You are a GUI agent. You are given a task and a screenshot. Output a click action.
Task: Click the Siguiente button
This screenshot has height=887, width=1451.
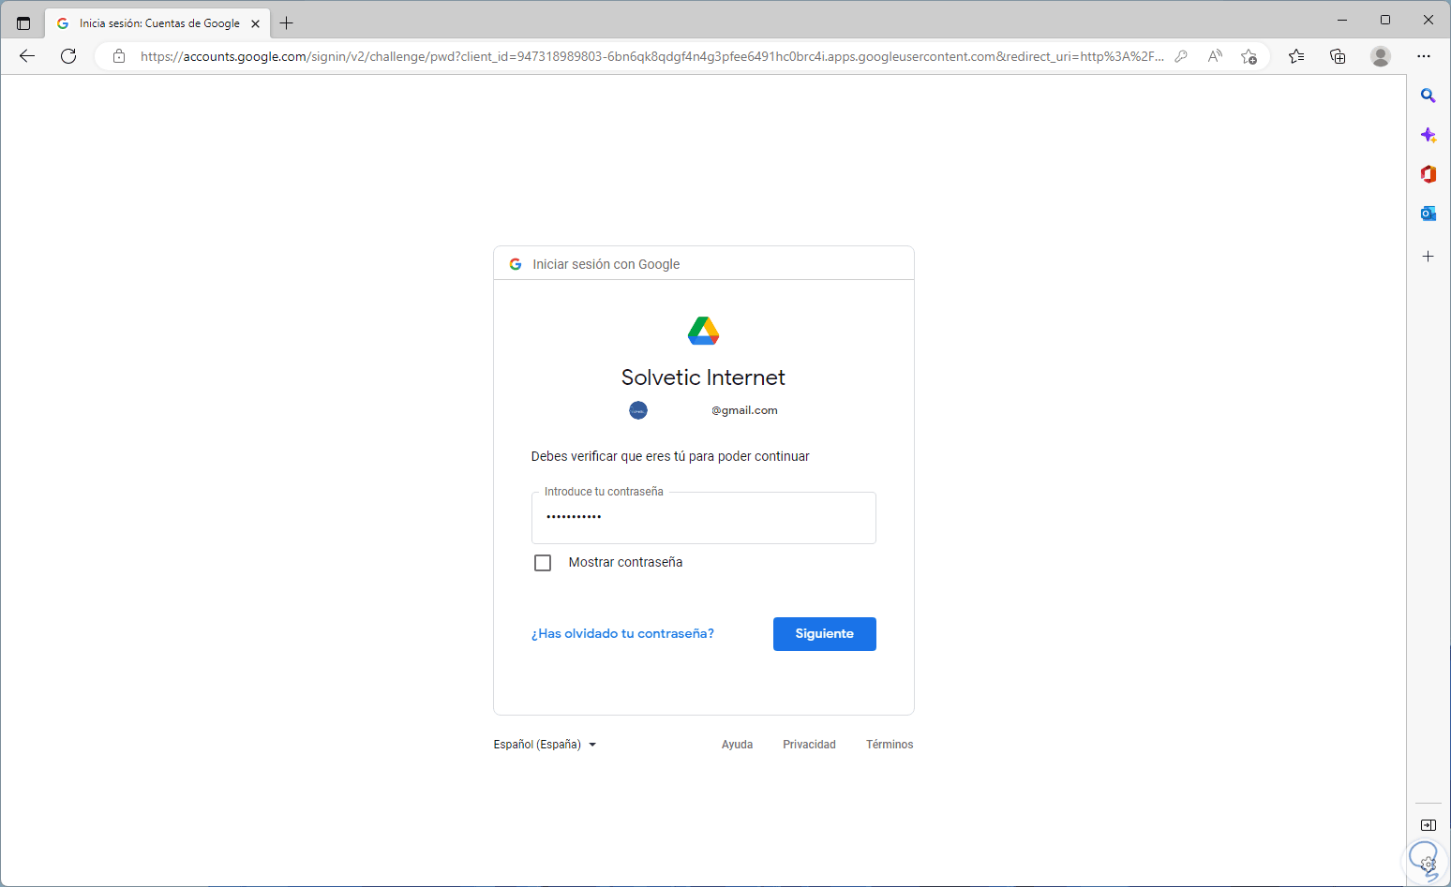pos(825,634)
